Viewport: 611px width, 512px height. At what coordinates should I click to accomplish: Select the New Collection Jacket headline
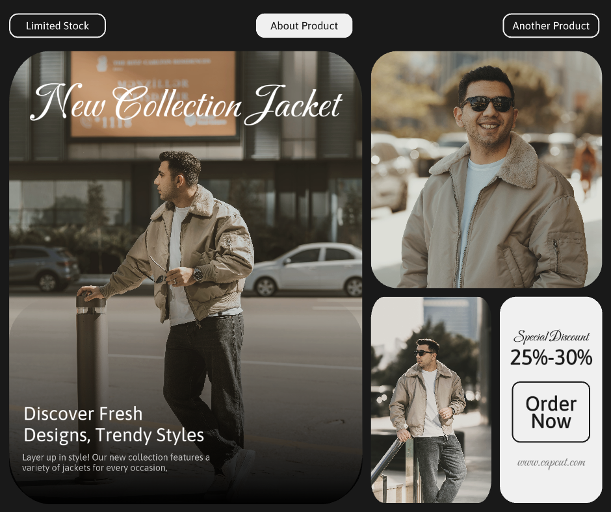pos(187,105)
